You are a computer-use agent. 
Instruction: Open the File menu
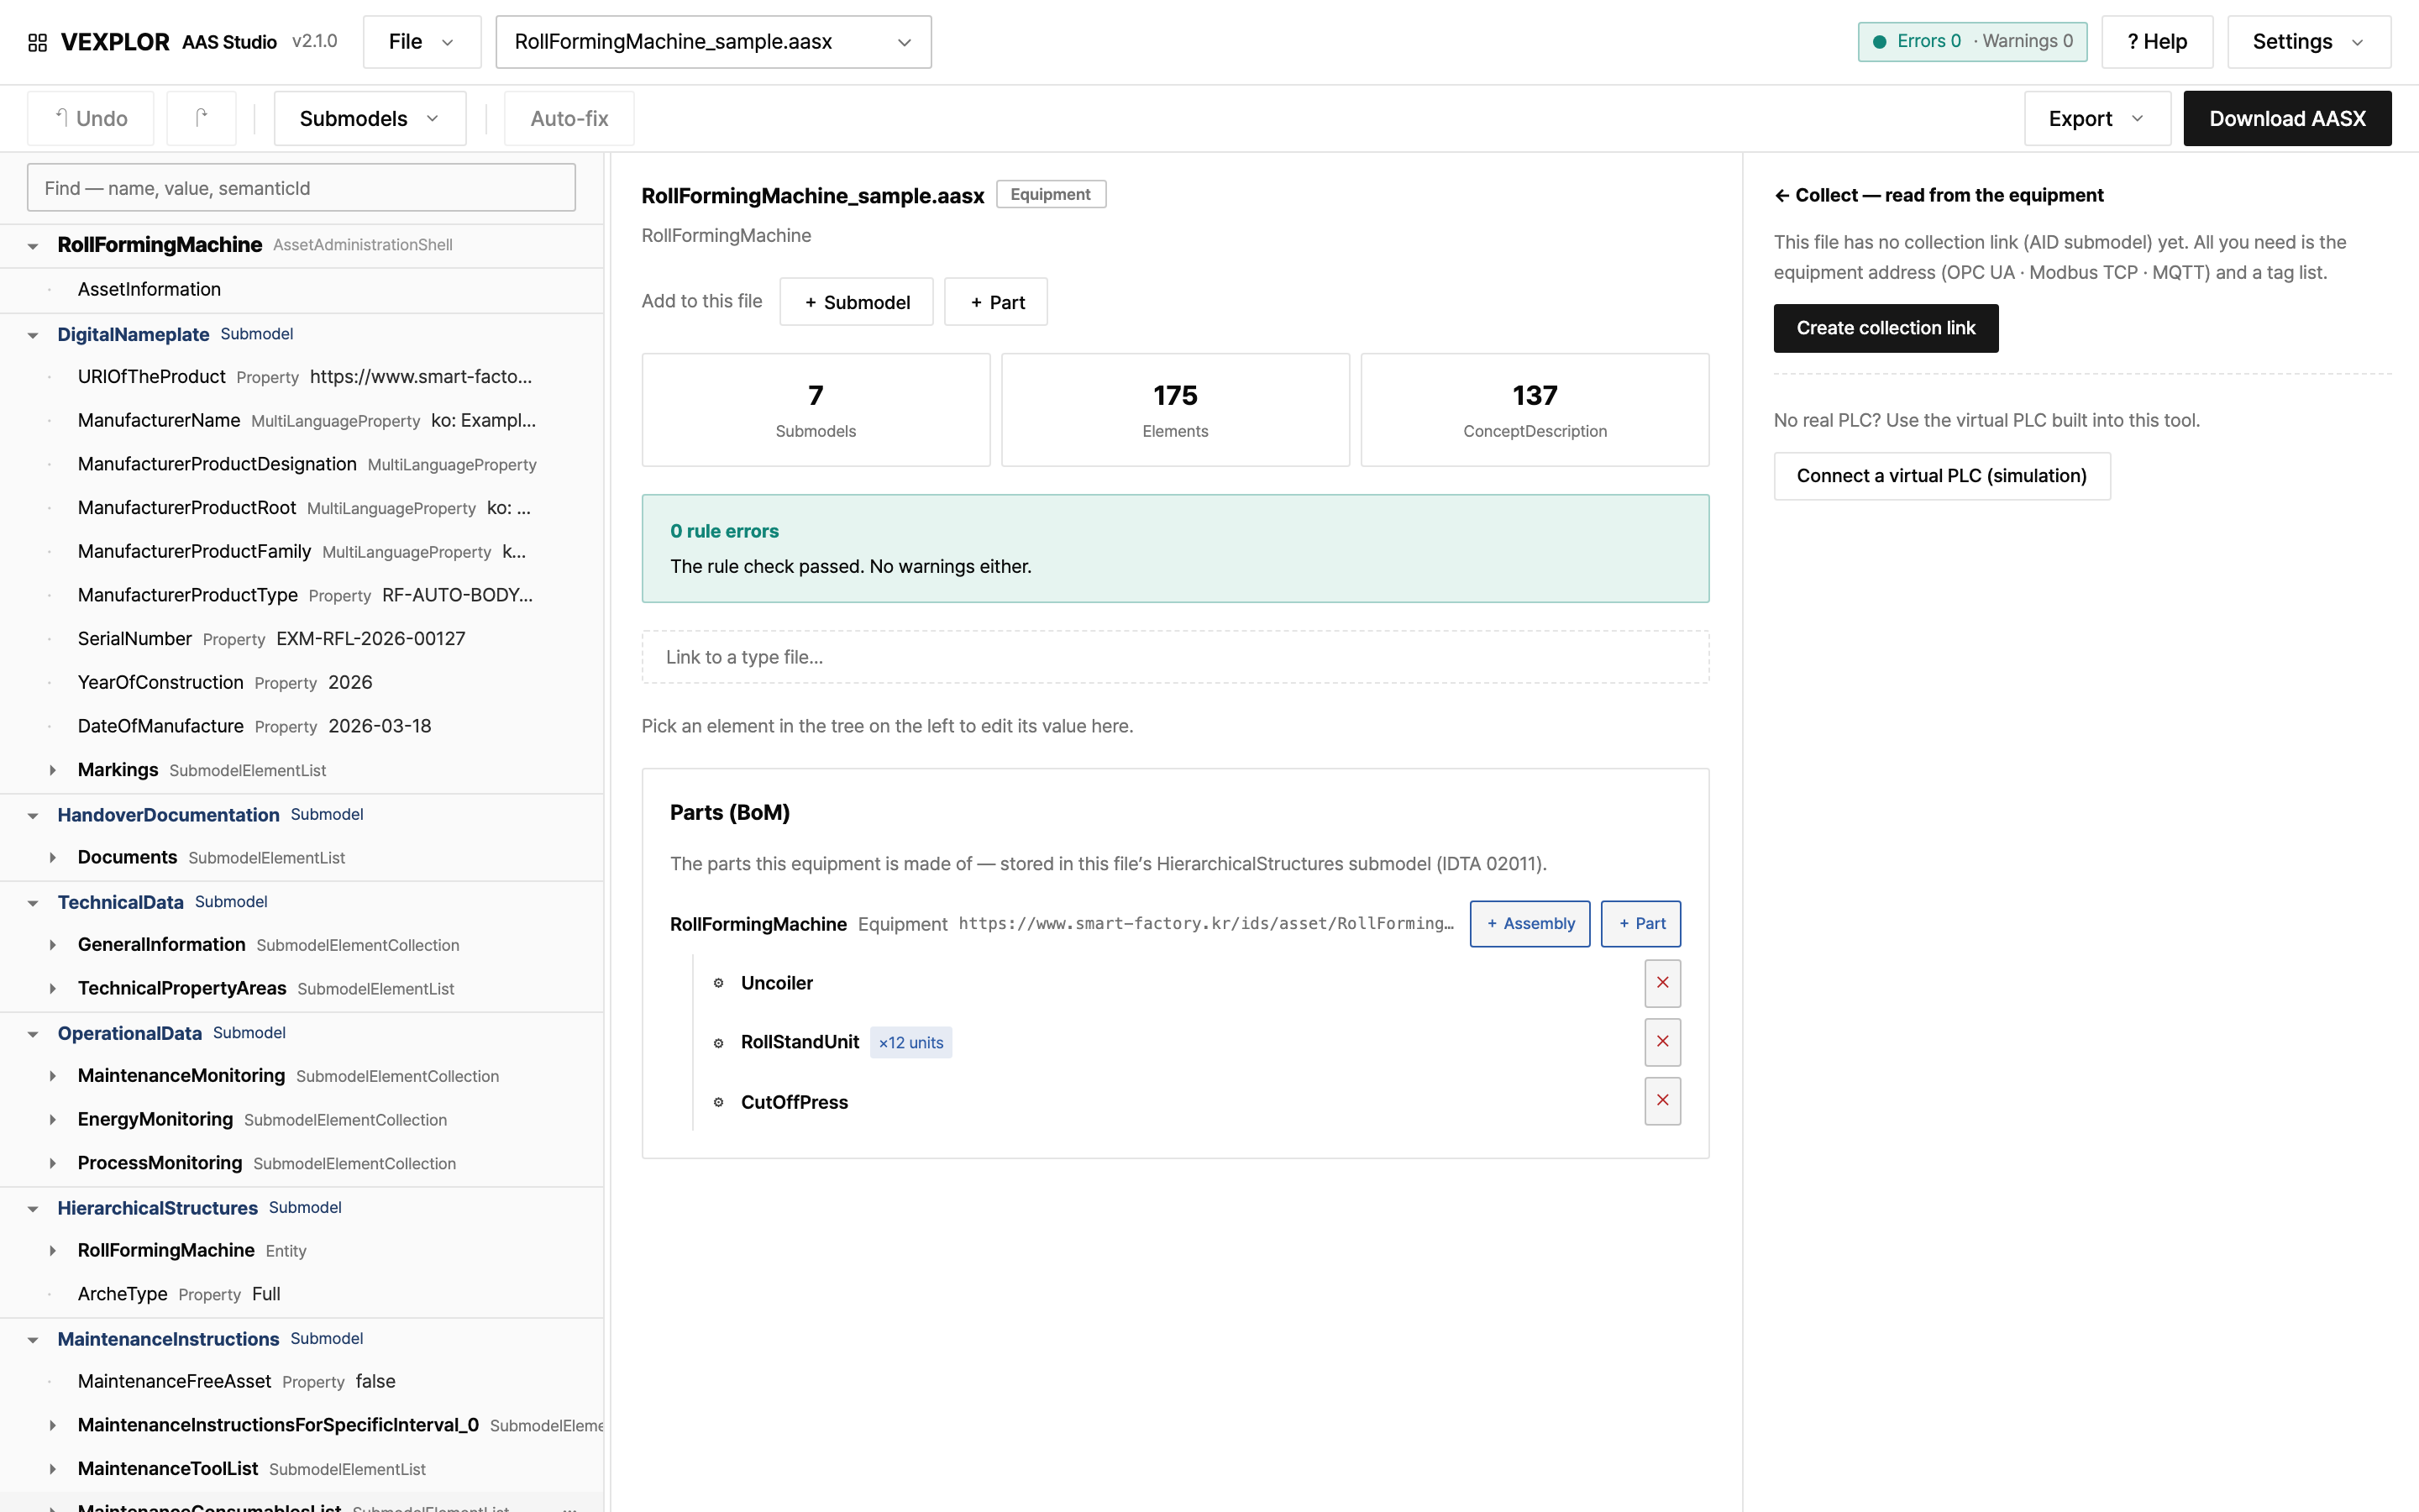click(x=422, y=42)
